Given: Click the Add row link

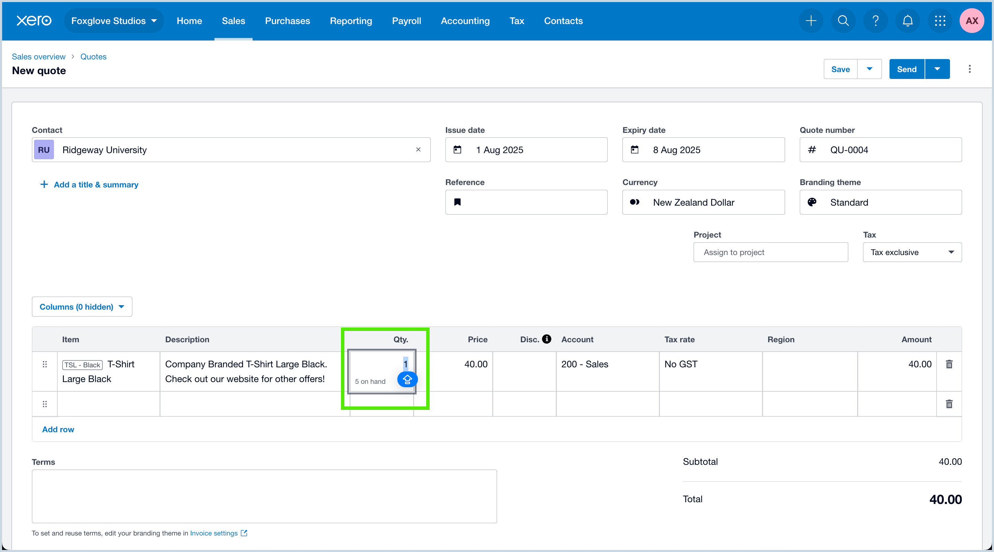Looking at the screenshot, I should [x=58, y=429].
